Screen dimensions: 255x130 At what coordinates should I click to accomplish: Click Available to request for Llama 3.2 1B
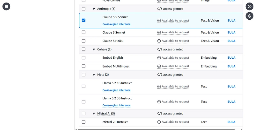coord(175,87)
